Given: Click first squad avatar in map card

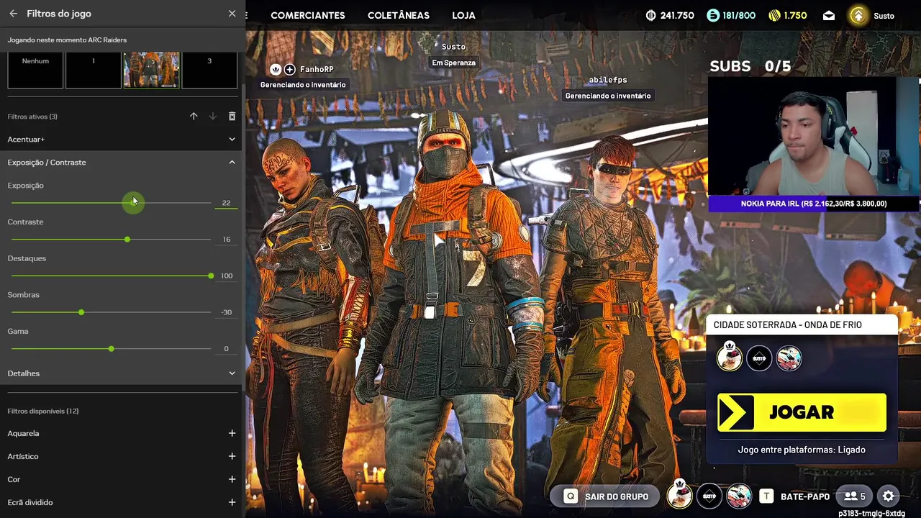Looking at the screenshot, I should point(730,358).
